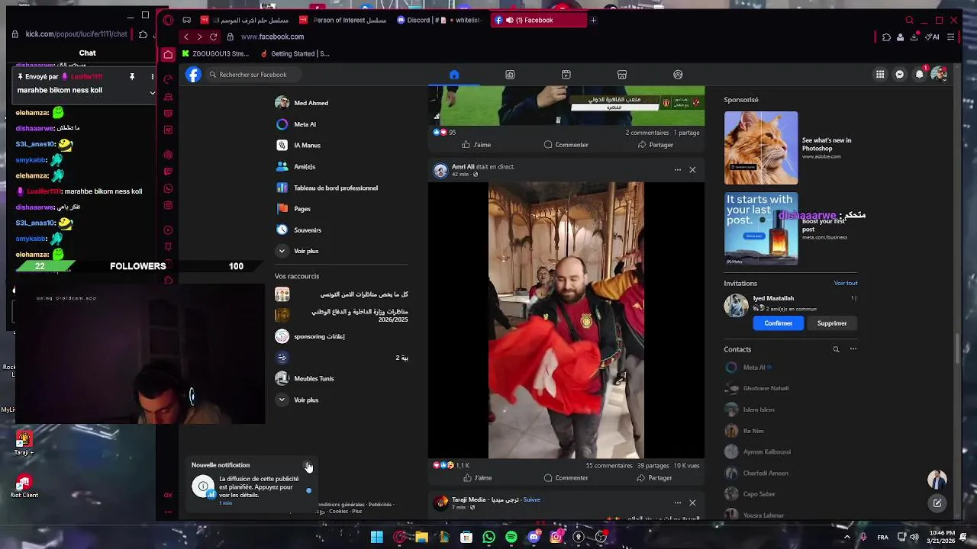Image resolution: width=977 pixels, height=549 pixels.
Task: Open the new message pencil icon
Action: point(937,503)
